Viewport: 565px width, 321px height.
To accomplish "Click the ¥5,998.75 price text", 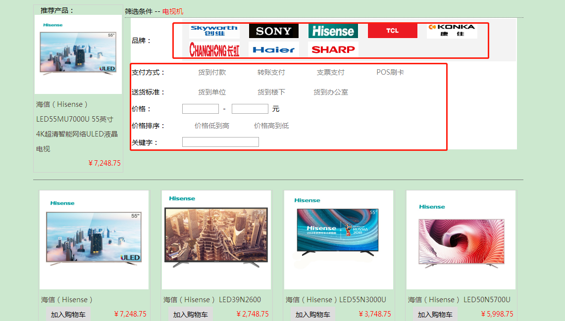I will pos(497,314).
